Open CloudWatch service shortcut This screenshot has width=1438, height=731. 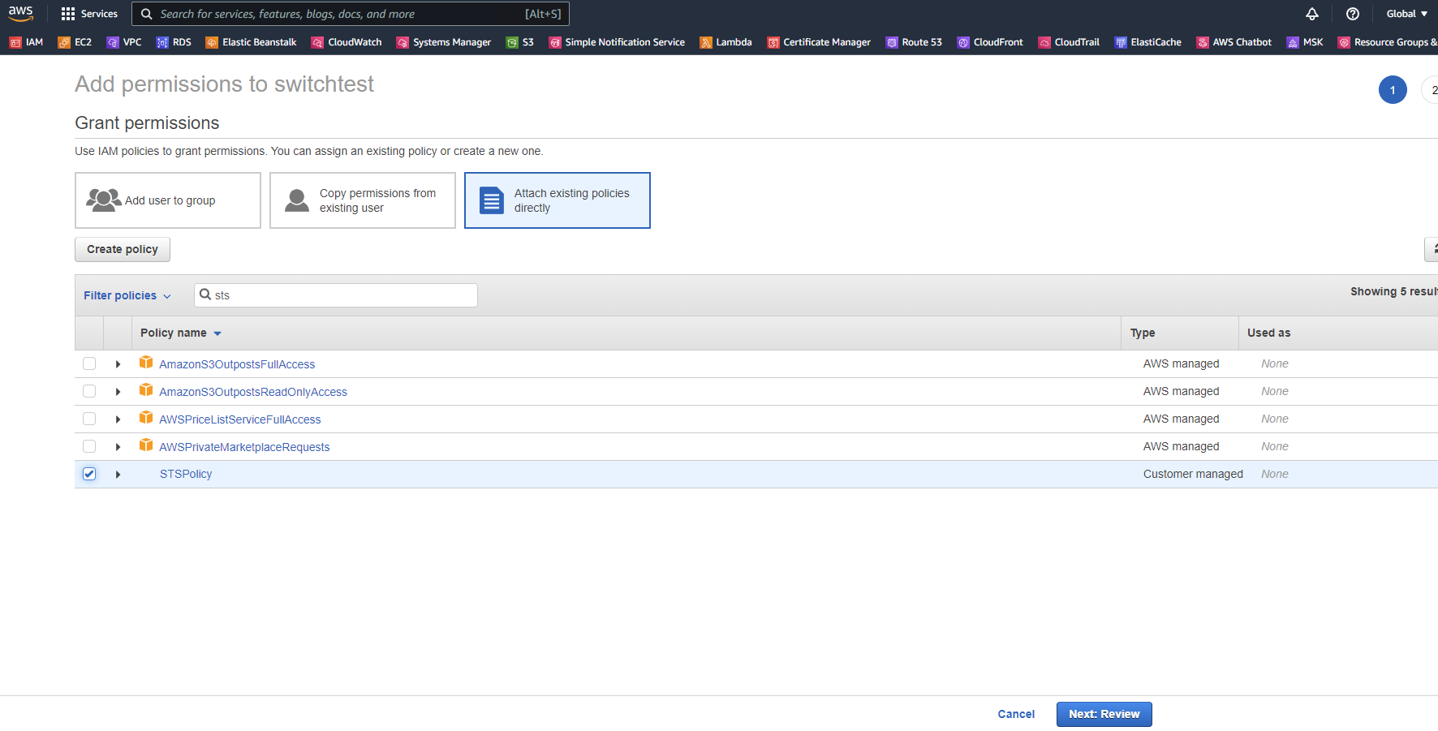(347, 42)
